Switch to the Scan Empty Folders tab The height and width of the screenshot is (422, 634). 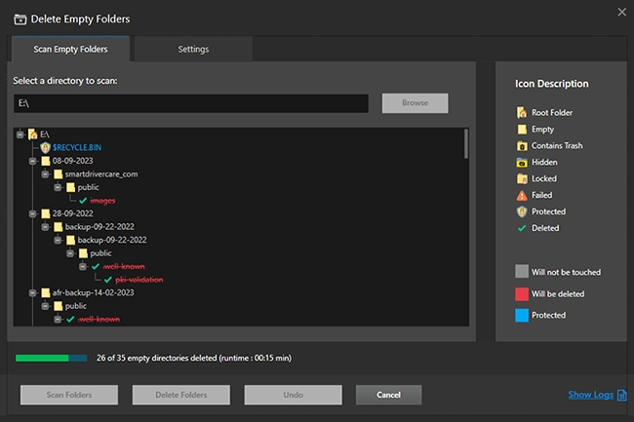(x=70, y=49)
